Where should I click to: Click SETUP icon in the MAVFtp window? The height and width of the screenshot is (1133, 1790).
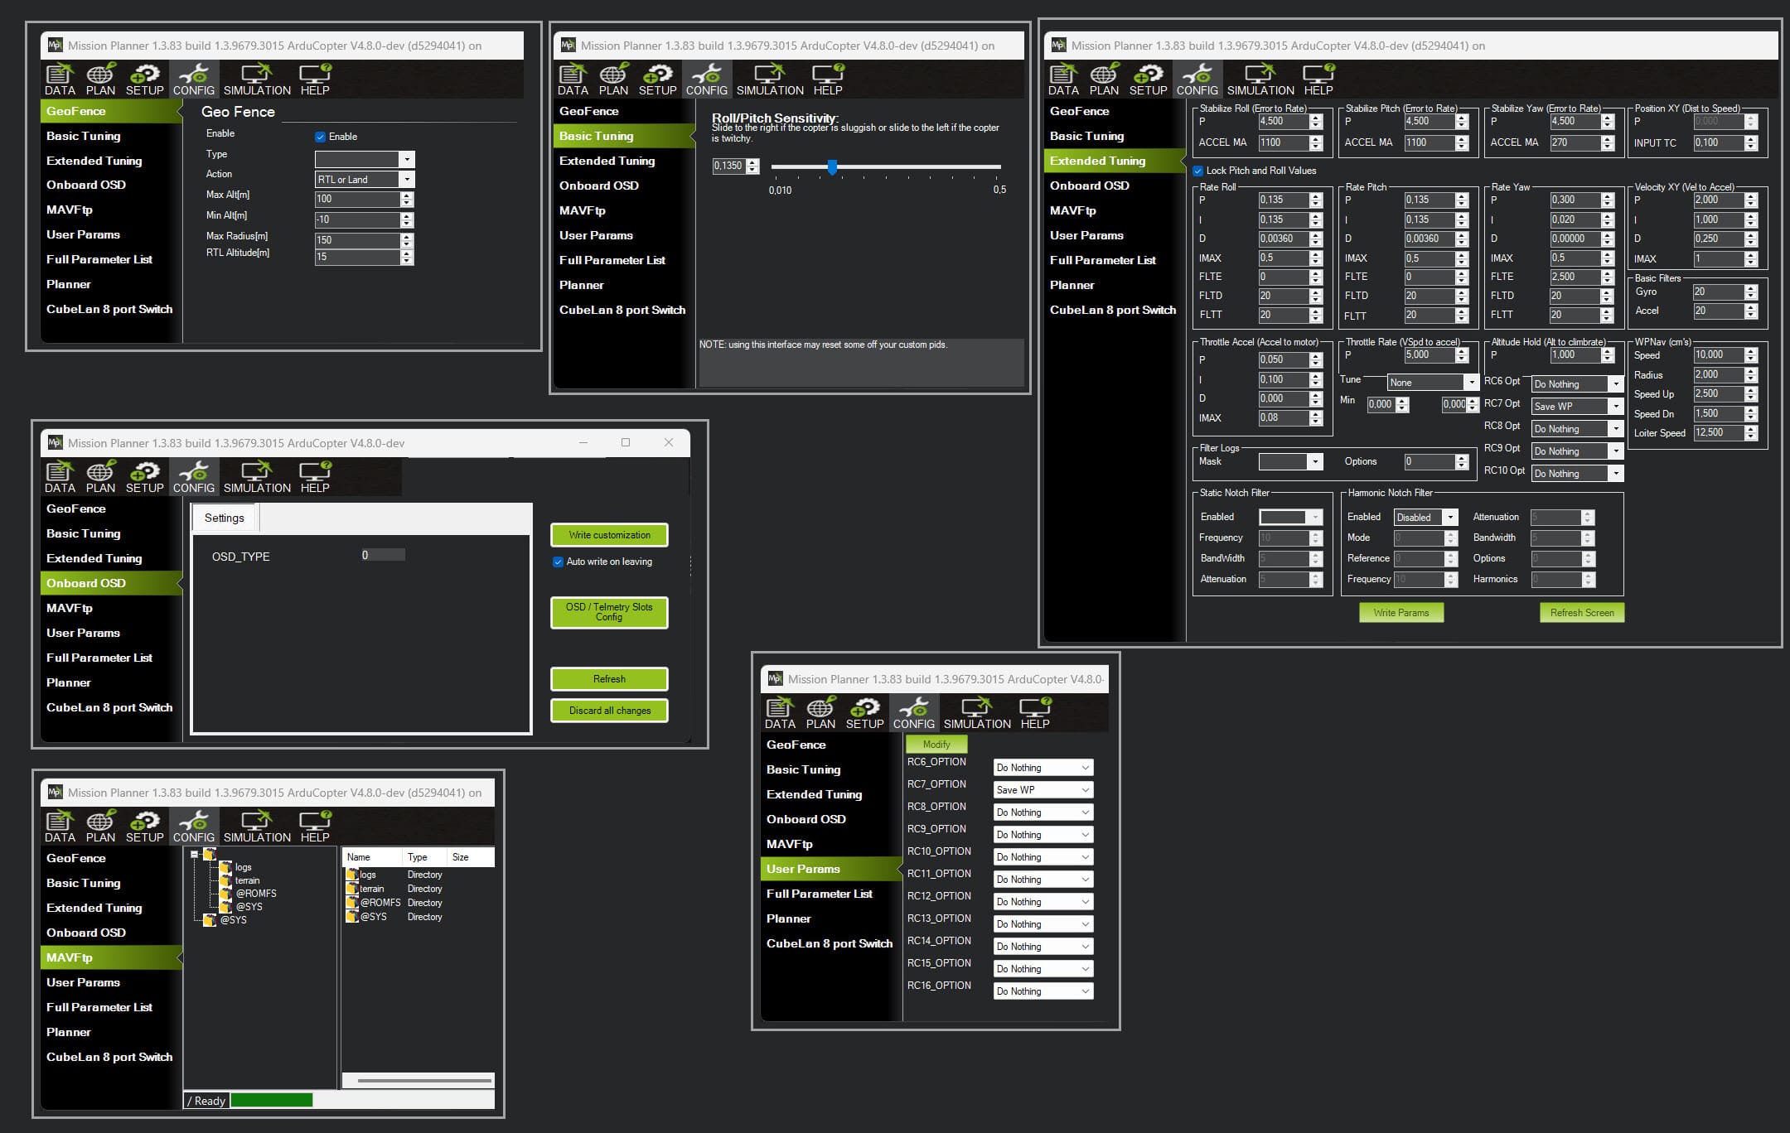pyautogui.click(x=145, y=827)
